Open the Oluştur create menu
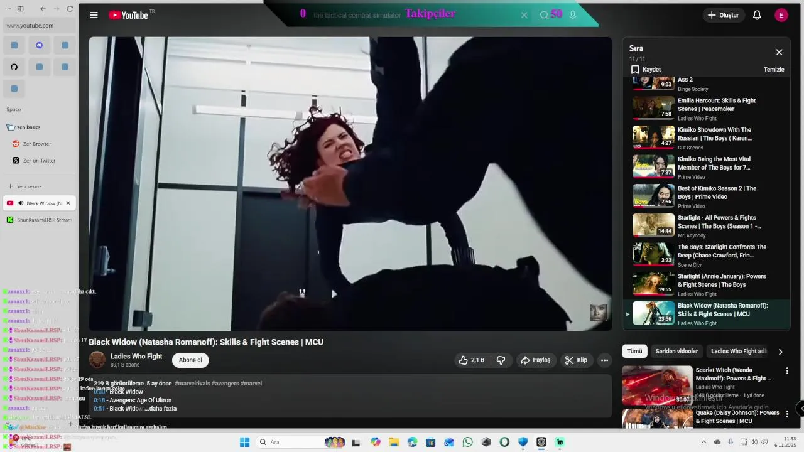This screenshot has height=452, width=804. coord(724,15)
